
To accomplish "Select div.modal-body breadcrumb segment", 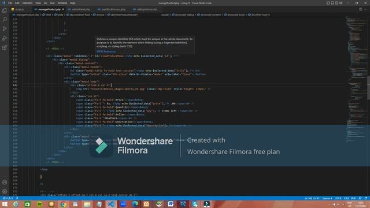I will pyautogui.click(x=234, y=14).
